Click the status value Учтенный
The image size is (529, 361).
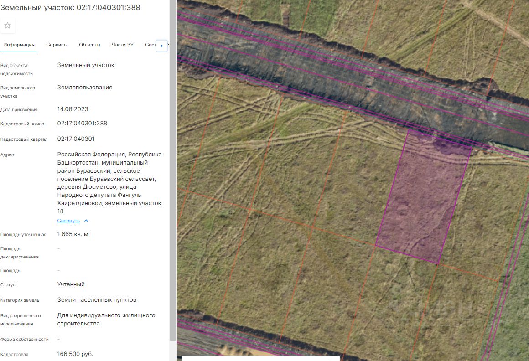pyautogui.click(x=71, y=284)
